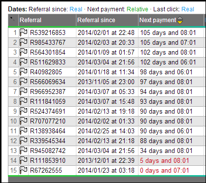
Task: Select referral name R539216853
Action: click(x=48, y=32)
